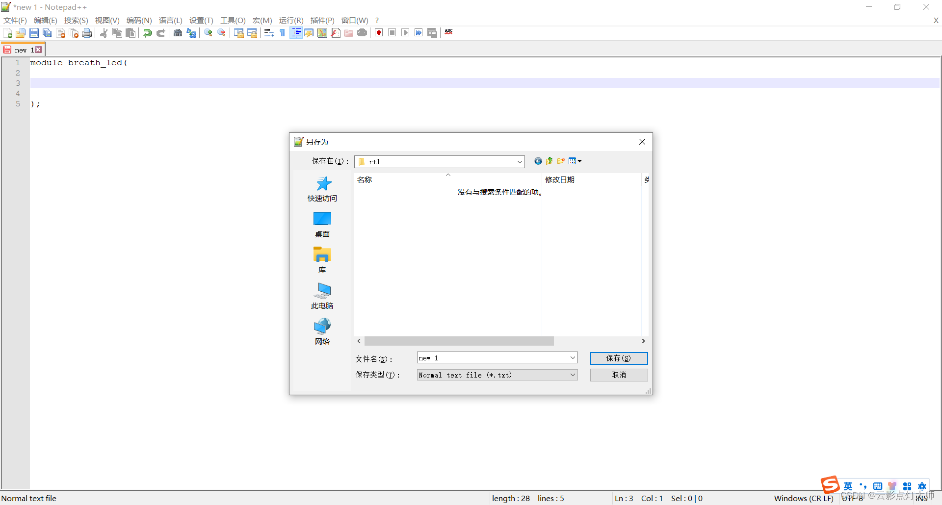
Task: Toggle the Word Wrap toolbar icon
Action: 269,33
